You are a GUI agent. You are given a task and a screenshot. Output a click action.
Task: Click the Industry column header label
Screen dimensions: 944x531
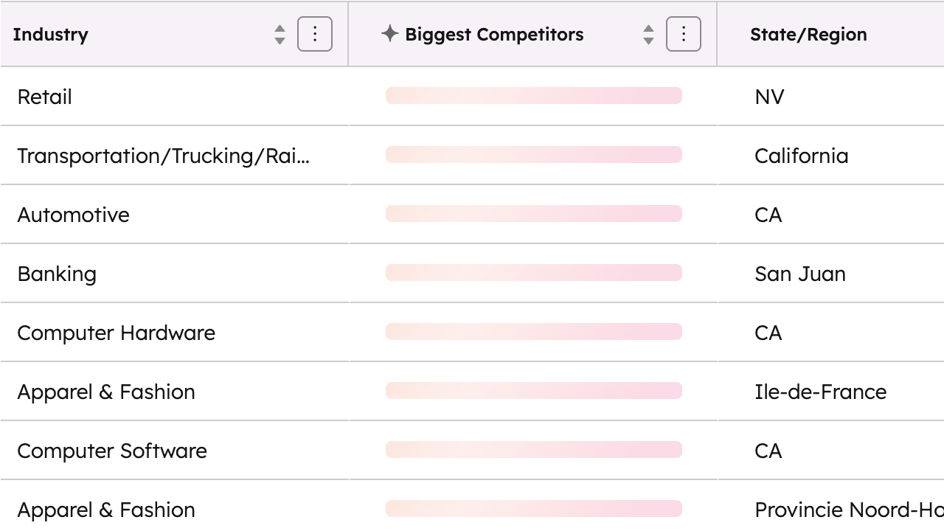tap(51, 35)
